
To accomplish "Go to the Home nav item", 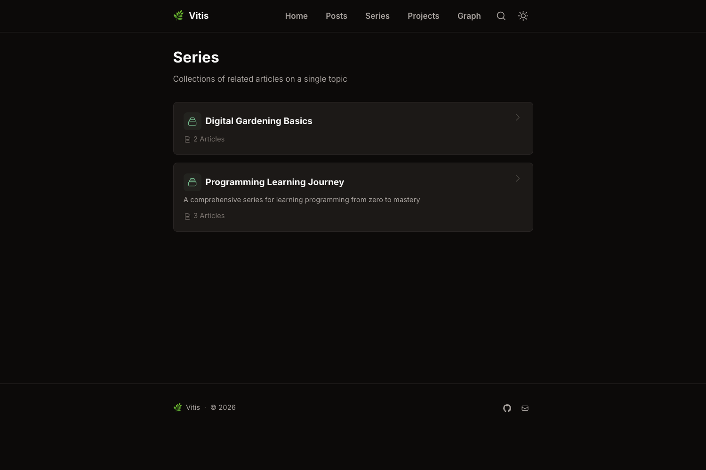I will tap(296, 16).
